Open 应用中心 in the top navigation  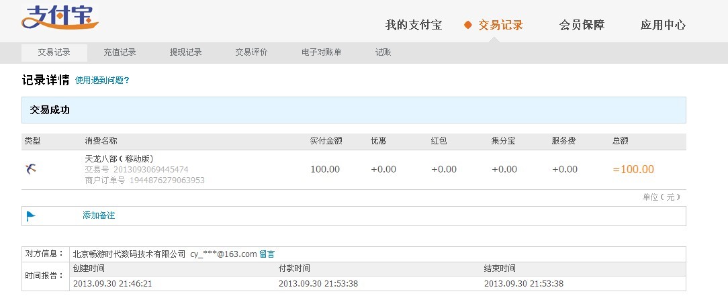663,25
